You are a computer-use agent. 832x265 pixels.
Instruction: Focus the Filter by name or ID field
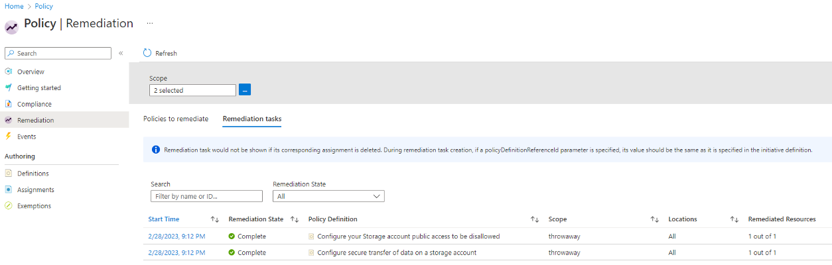206,196
